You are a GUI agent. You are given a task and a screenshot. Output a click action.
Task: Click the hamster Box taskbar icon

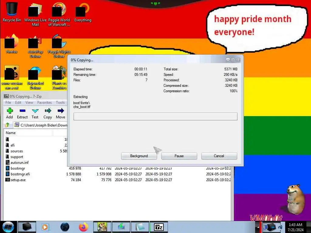point(102,227)
